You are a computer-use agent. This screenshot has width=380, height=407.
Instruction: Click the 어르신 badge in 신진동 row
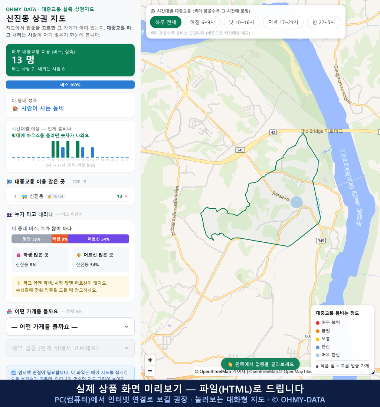tap(55, 196)
